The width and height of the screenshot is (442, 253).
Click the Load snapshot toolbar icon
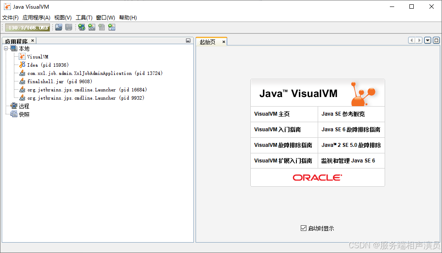point(59,27)
